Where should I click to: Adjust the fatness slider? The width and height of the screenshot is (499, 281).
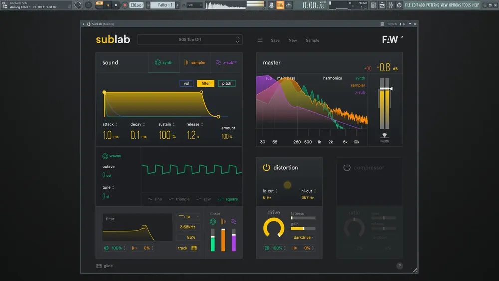(x=303, y=218)
